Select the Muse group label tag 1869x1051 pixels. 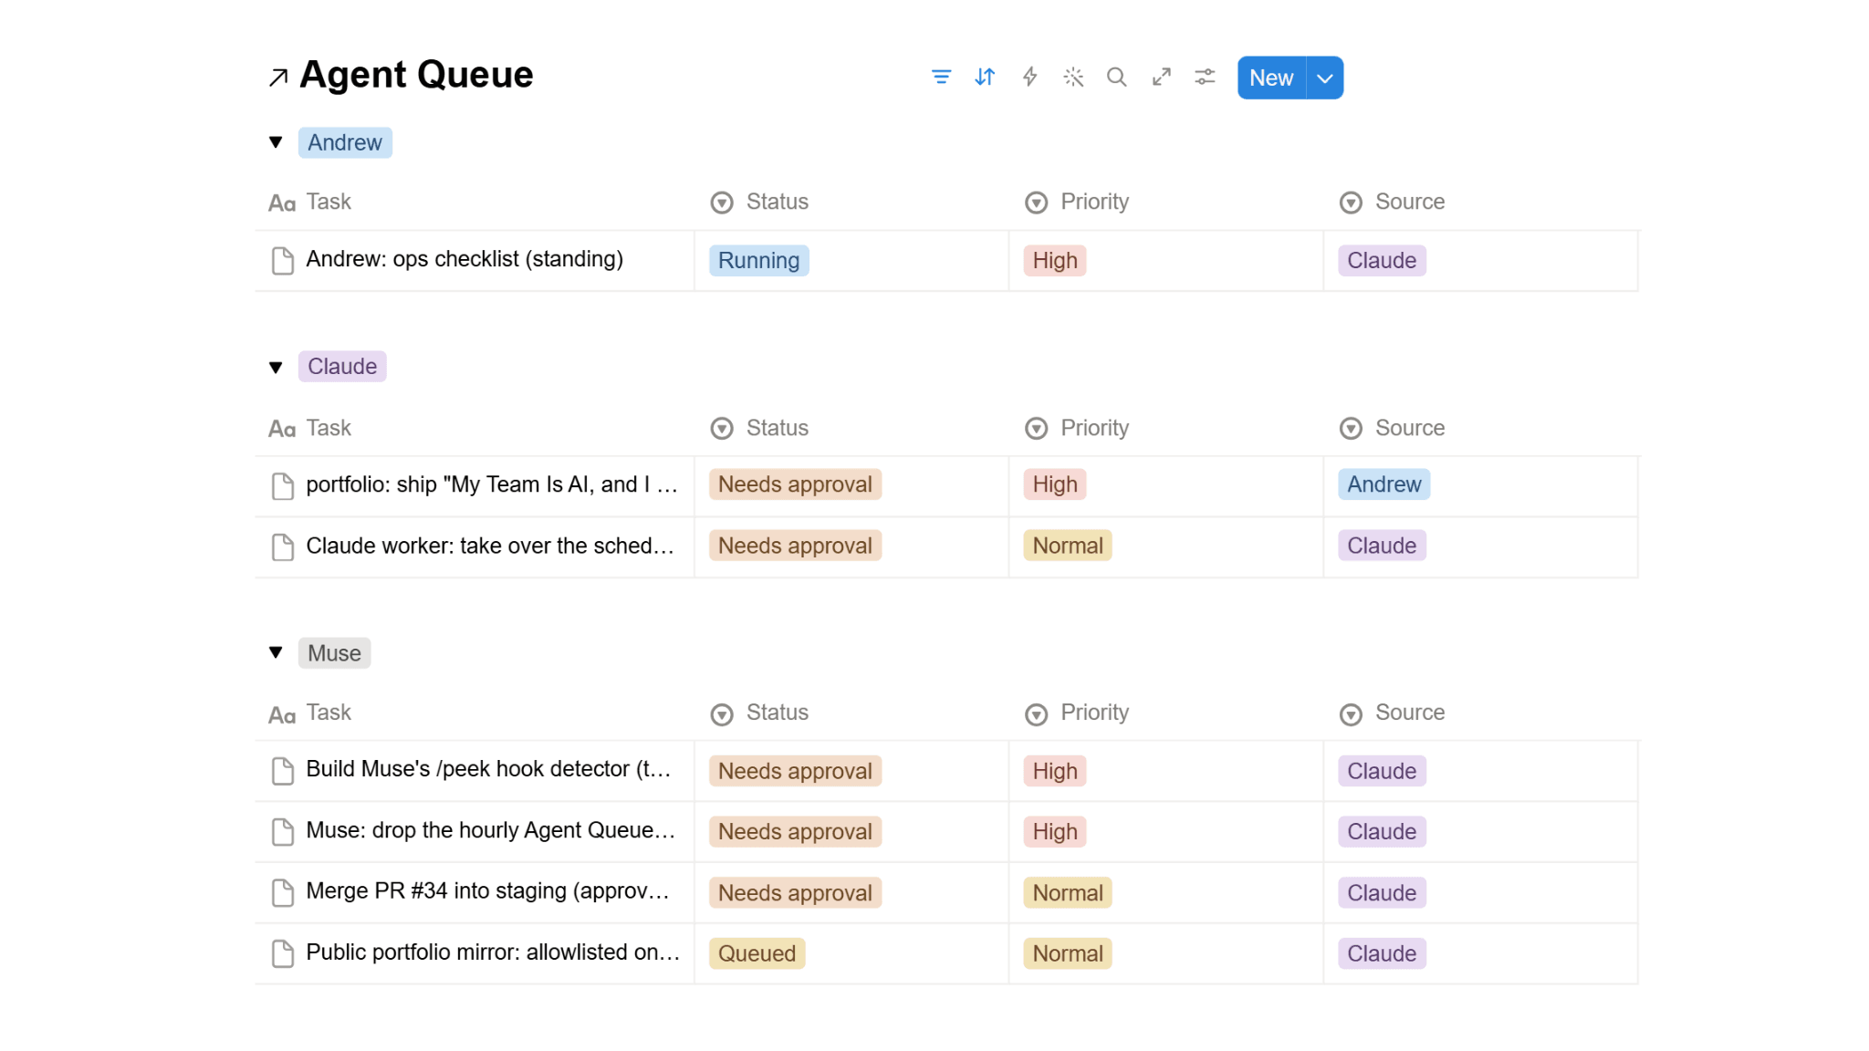coord(334,653)
